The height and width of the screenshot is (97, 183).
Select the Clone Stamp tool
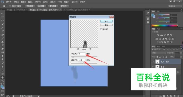pos(2,42)
